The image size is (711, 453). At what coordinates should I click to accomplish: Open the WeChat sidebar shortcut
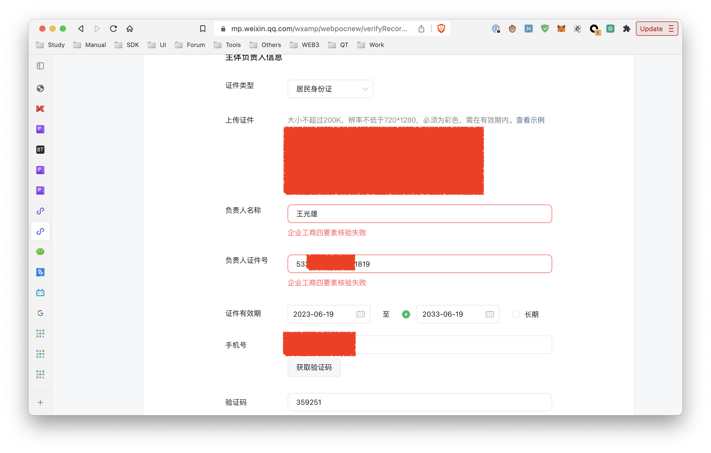40,252
